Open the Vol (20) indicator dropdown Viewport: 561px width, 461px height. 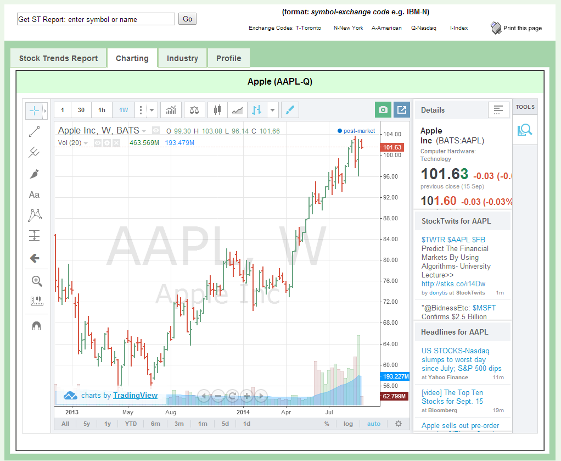click(86, 143)
